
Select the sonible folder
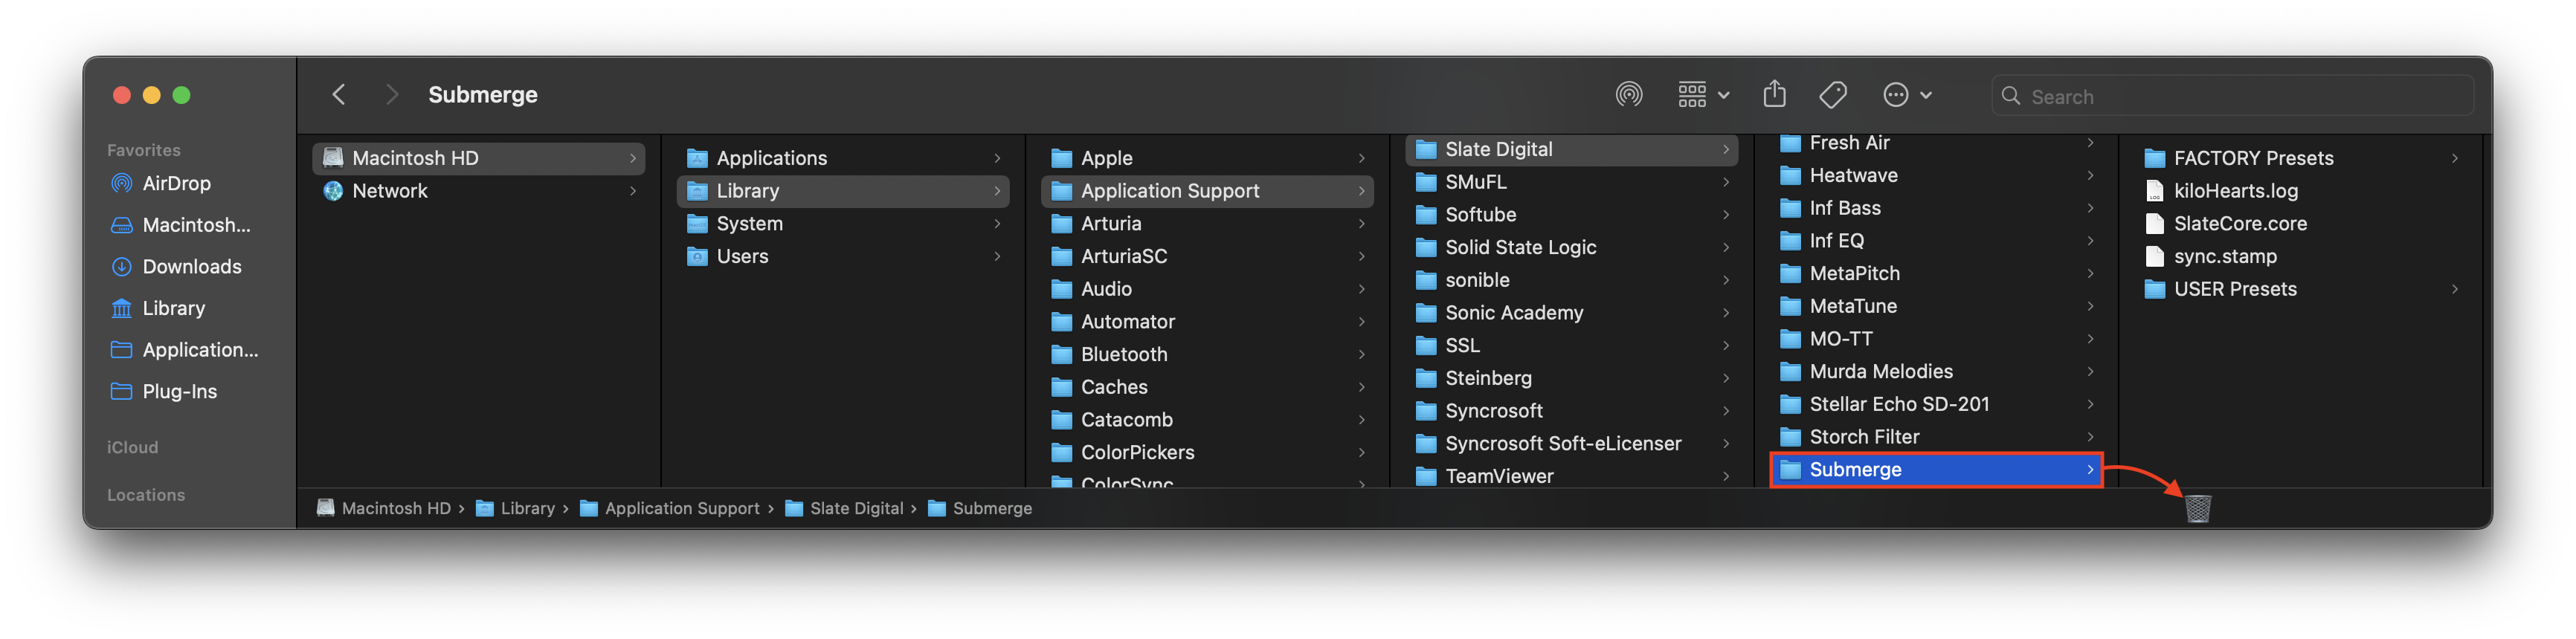click(x=1571, y=281)
